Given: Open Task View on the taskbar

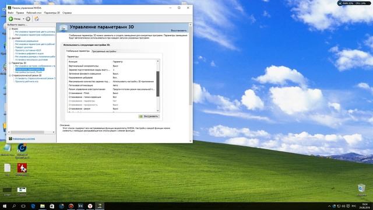Looking at the screenshot, I should point(23,206).
